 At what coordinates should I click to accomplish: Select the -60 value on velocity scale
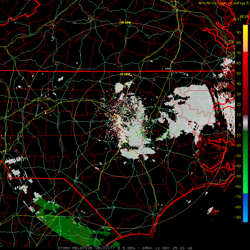point(237,187)
